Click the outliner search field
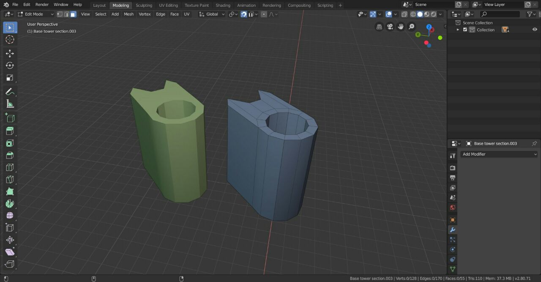 pos(500,14)
